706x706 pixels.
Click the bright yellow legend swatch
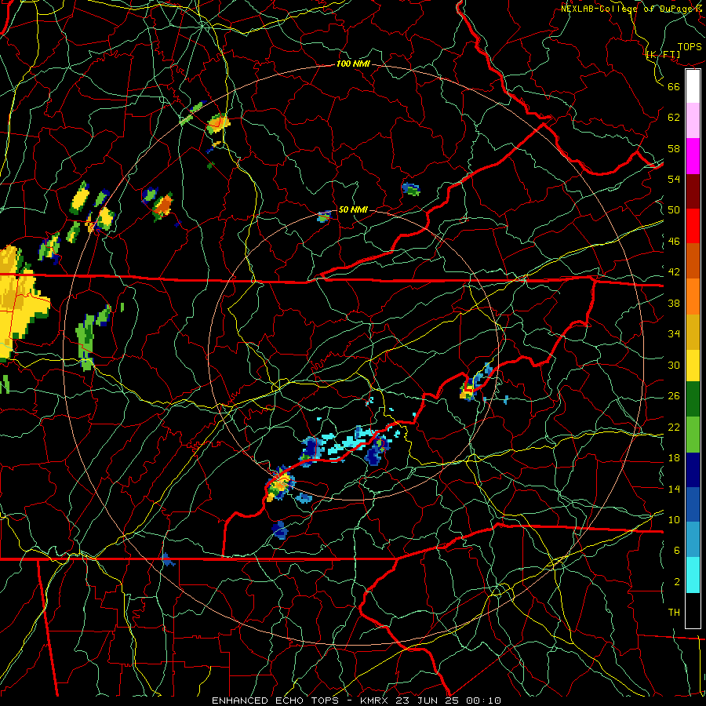point(693,366)
